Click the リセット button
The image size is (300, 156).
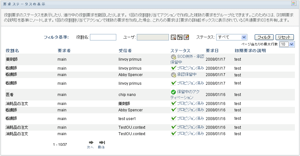pyautogui.click(x=285, y=37)
